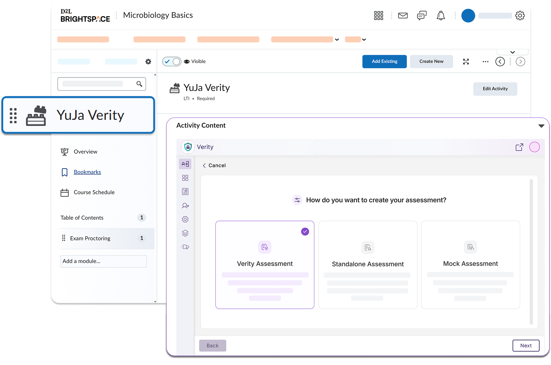
Task: Click the blue user profile avatar
Action: 468,16
